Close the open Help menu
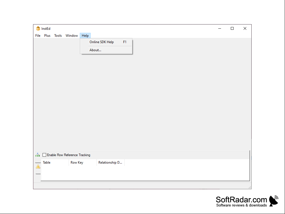The image size is (285, 214). coord(85,36)
